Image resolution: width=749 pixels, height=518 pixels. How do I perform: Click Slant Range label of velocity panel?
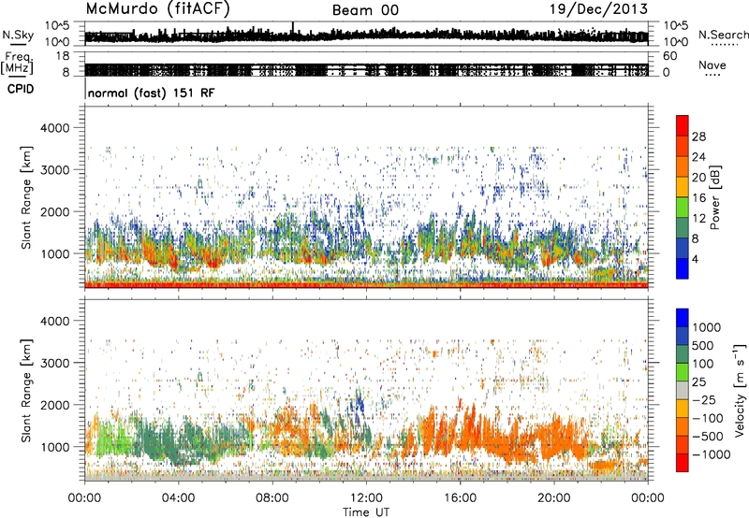coord(26,391)
